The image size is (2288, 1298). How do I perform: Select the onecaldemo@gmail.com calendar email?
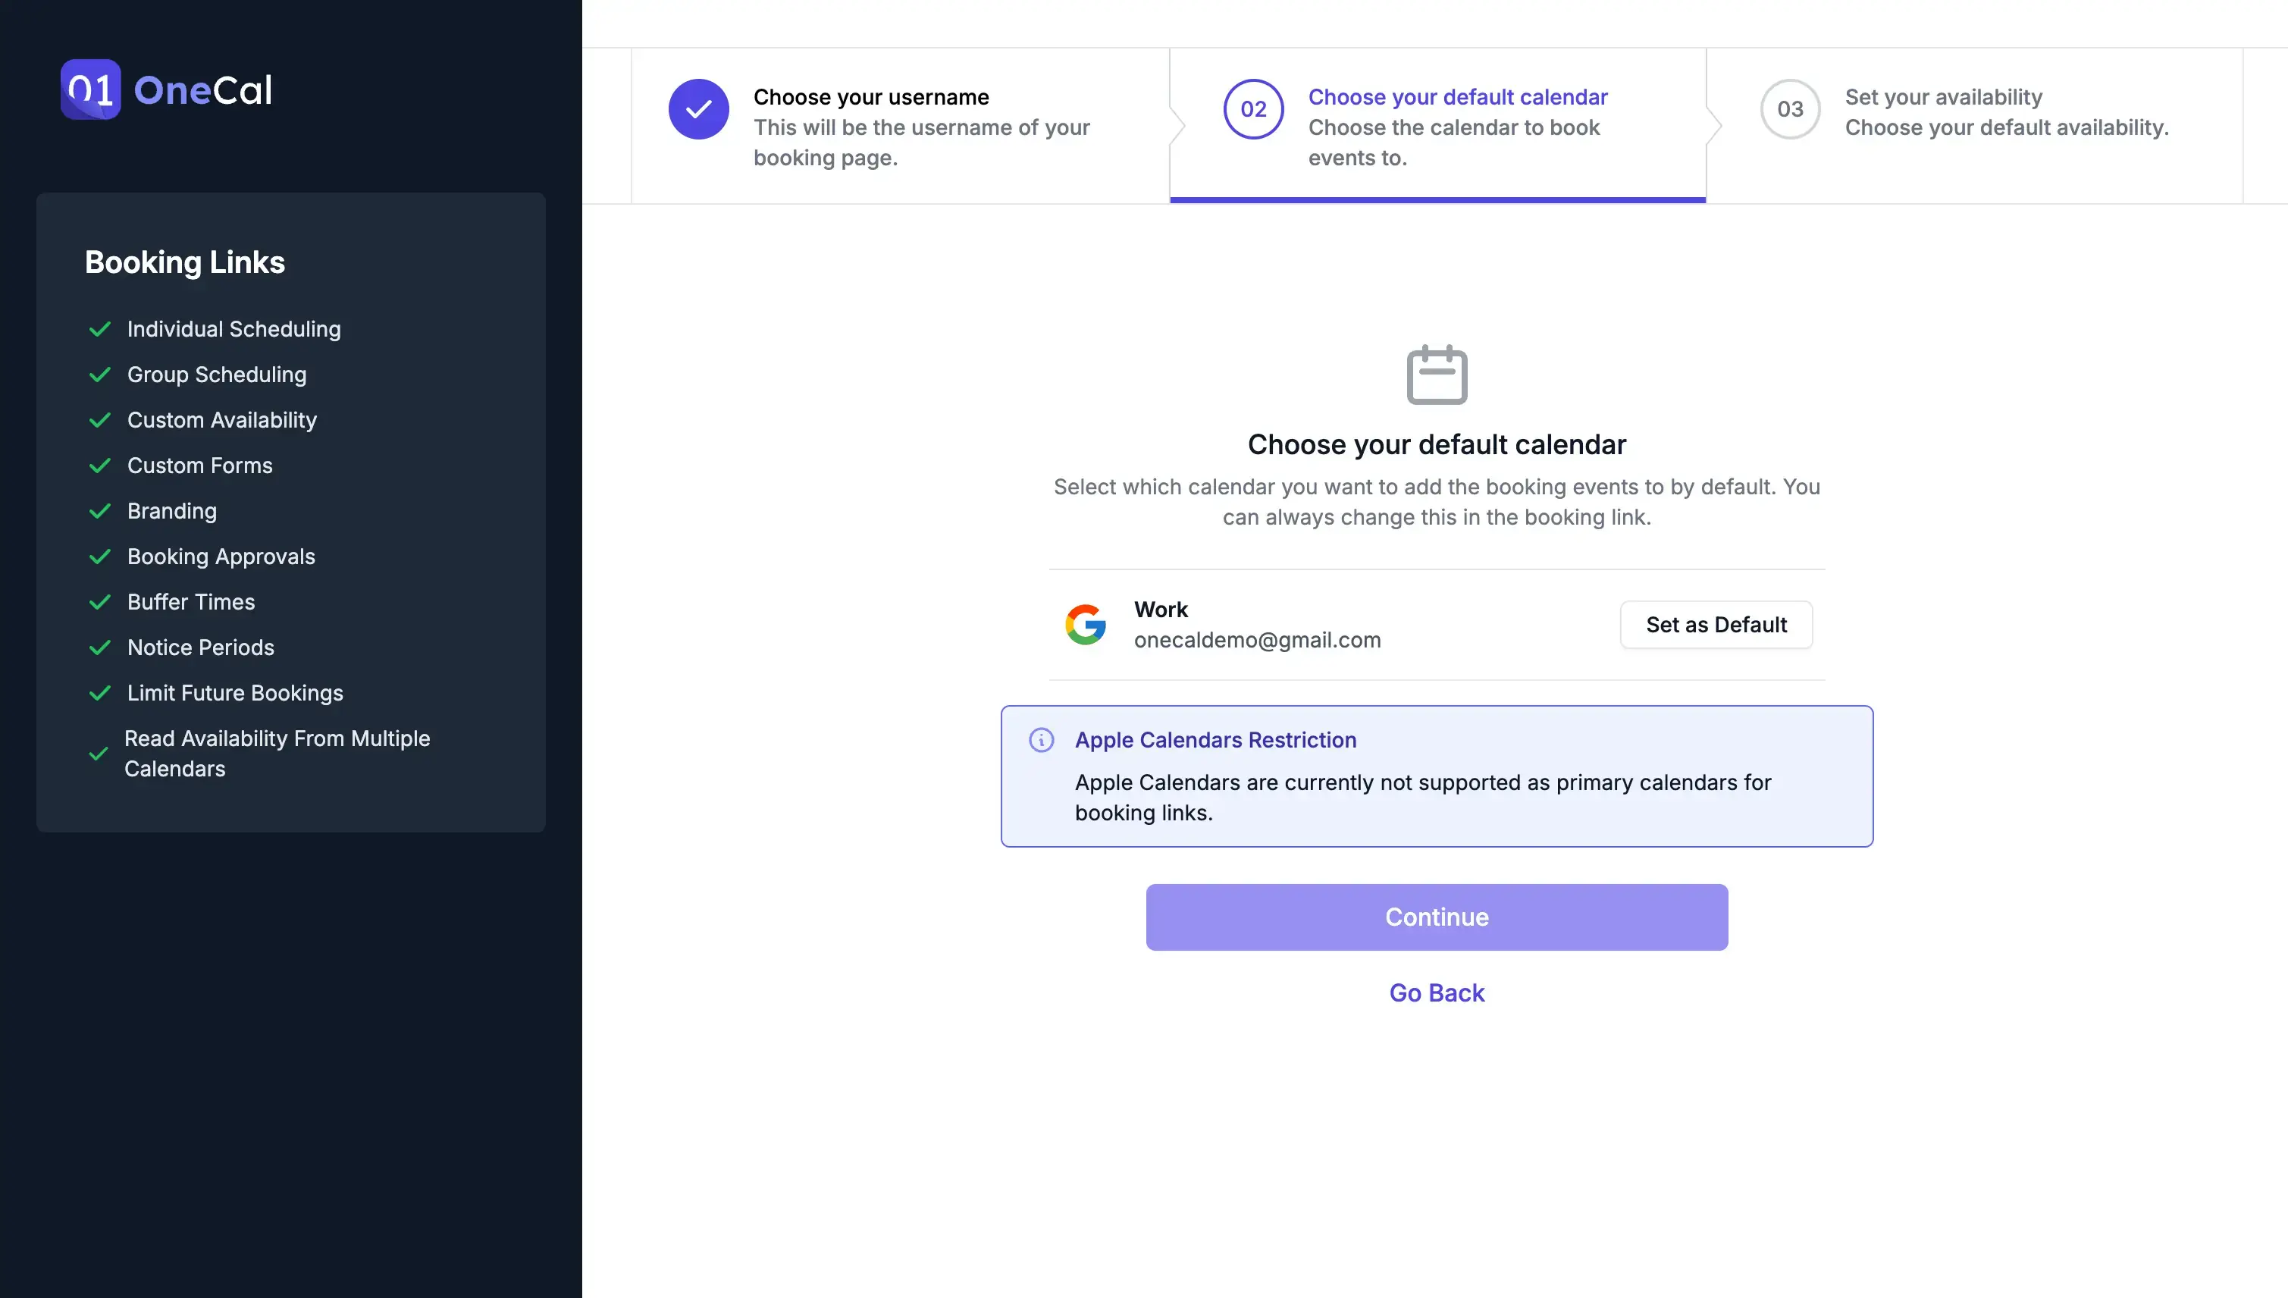1257,640
